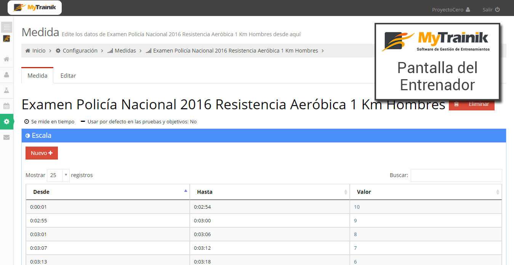Click Salir to log out
514x265 pixels.
(491, 10)
